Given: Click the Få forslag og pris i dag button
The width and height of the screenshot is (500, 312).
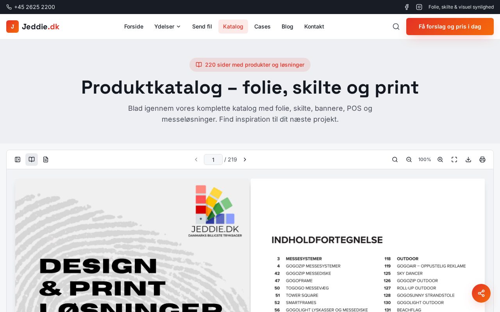Looking at the screenshot, I should (x=450, y=27).
